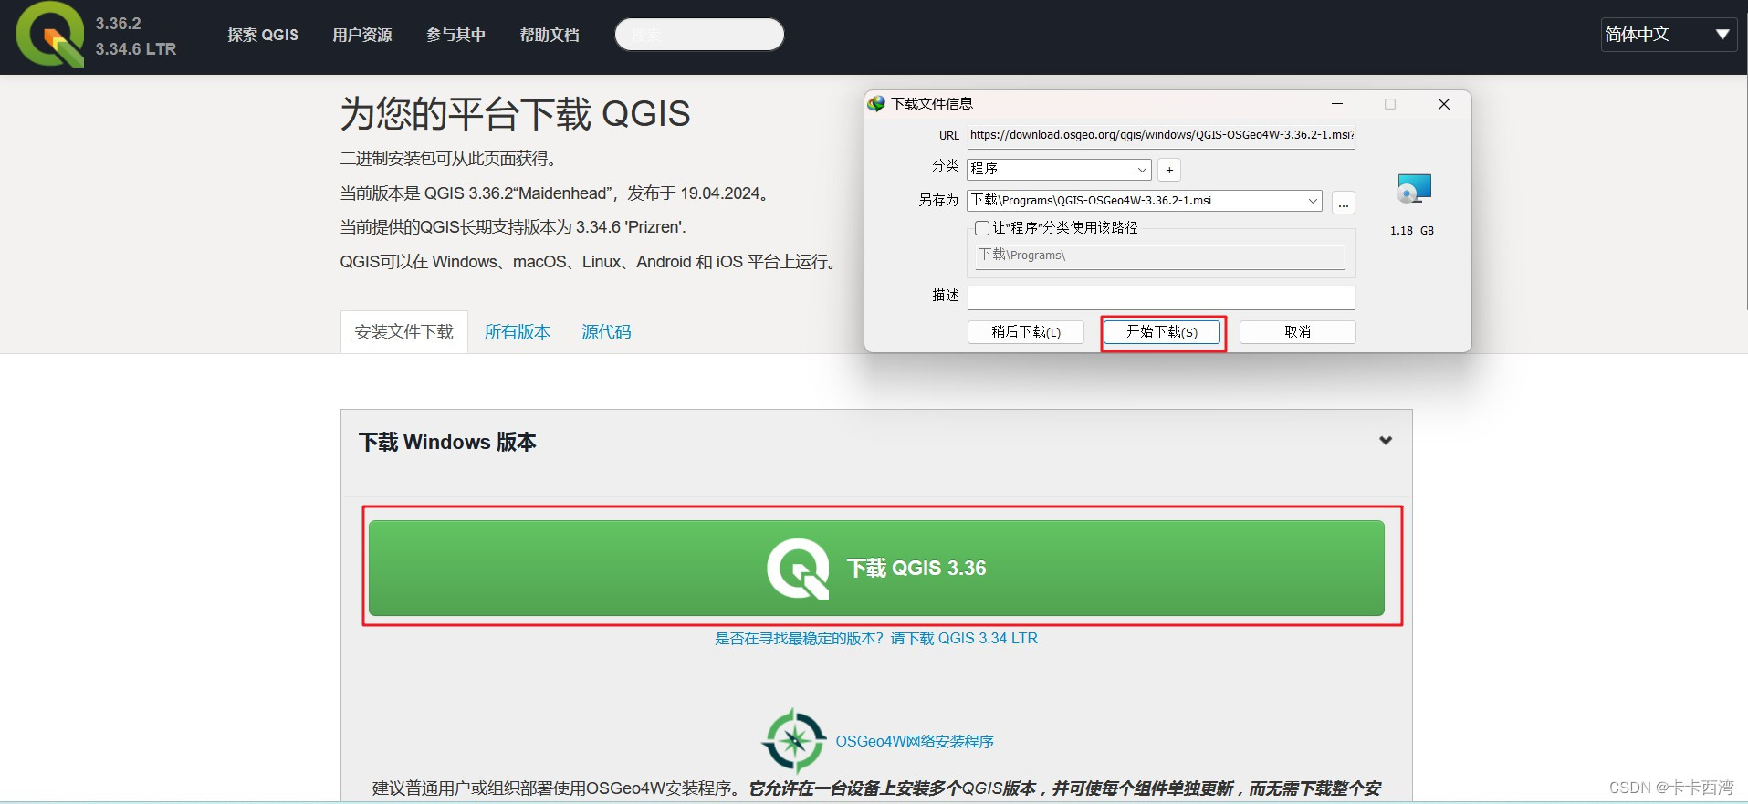Close the 下载文件信息 dialog
The height and width of the screenshot is (804, 1748).
pyautogui.click(x=1444, y=104)
